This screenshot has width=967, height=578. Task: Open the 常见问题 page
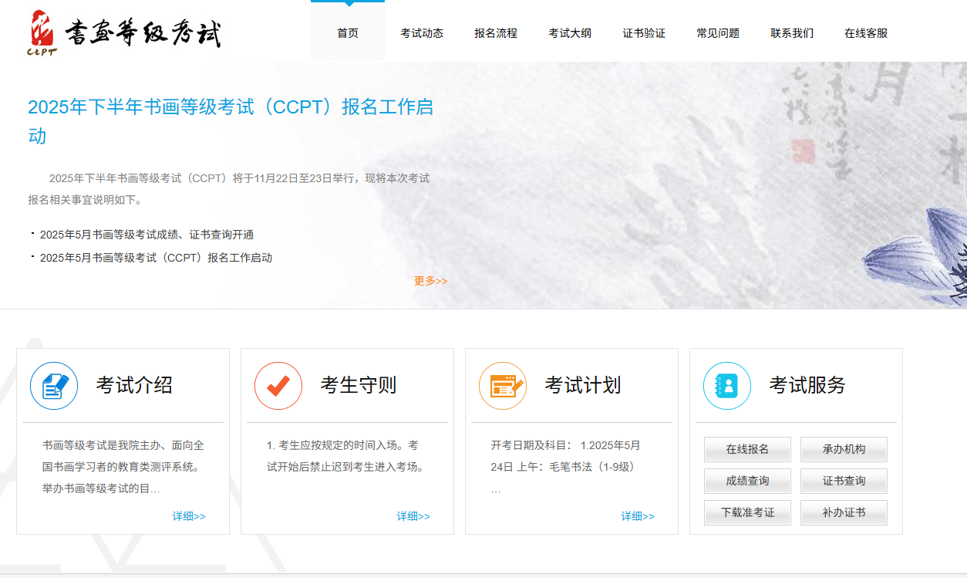pos(716,33)
